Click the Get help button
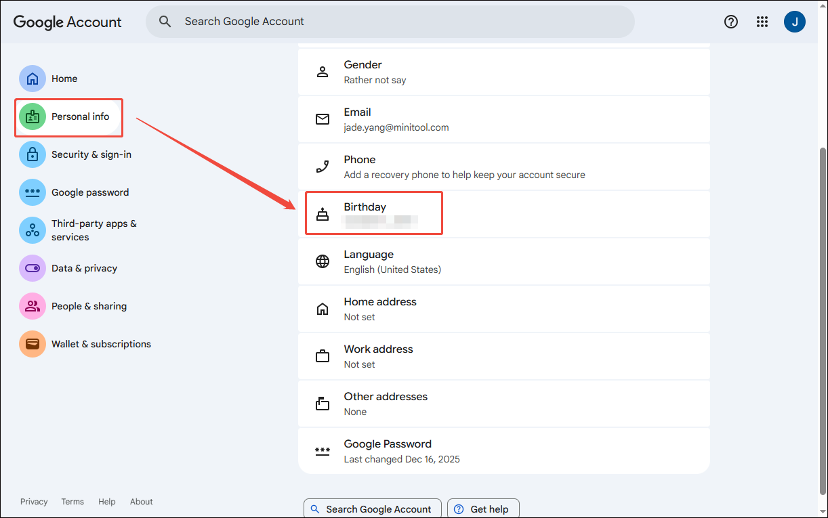The height and width of the screenshot is (518, 828). click(x=483, y=509)
